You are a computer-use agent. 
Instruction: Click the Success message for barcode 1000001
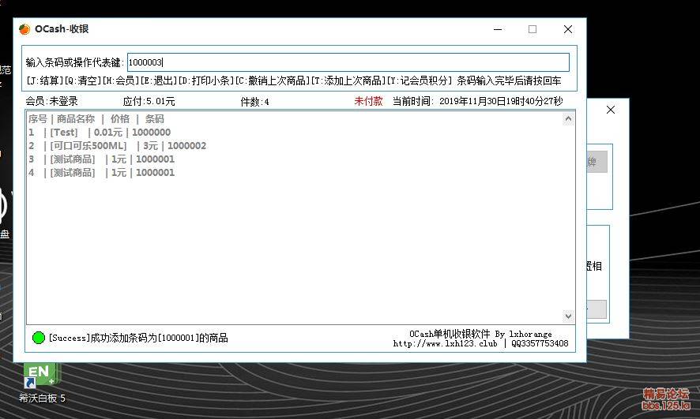pos(138,338)
